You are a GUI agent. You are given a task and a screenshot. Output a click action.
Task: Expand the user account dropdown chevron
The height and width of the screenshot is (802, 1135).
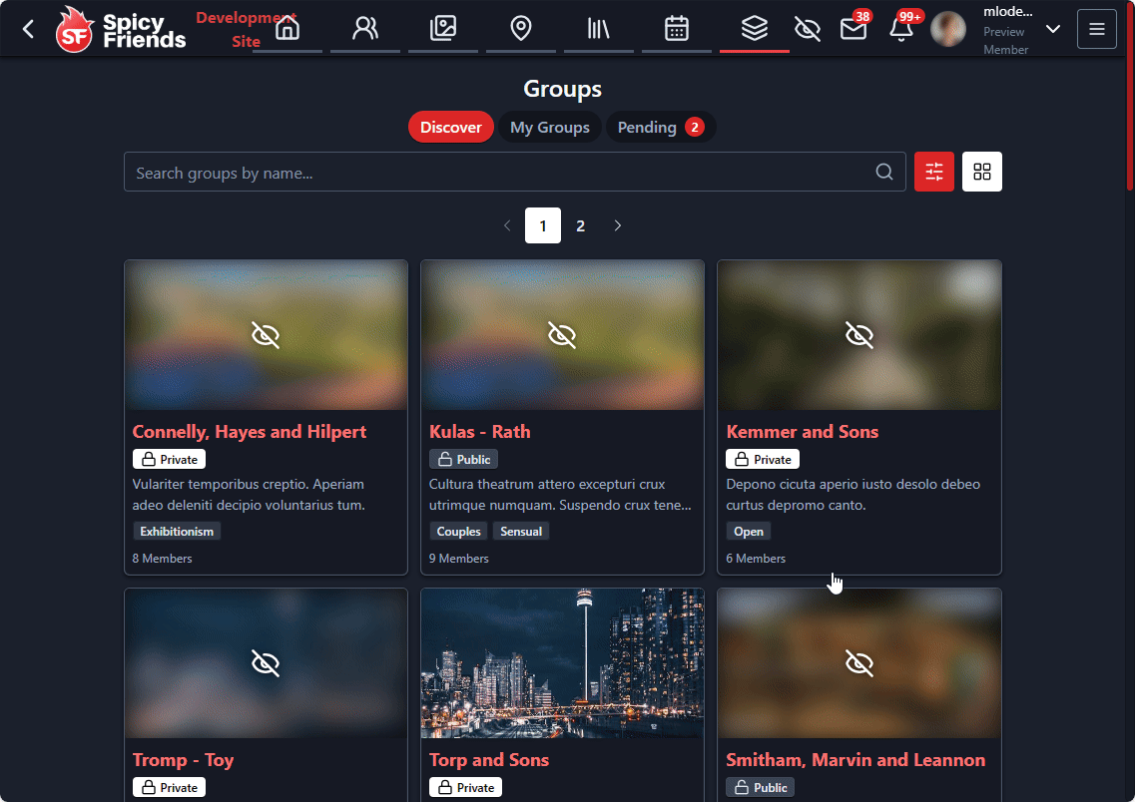click(1052, 29)
